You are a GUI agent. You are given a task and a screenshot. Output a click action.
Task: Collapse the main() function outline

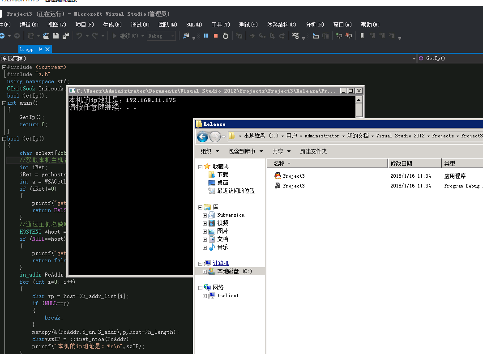[x=4, y=103]
